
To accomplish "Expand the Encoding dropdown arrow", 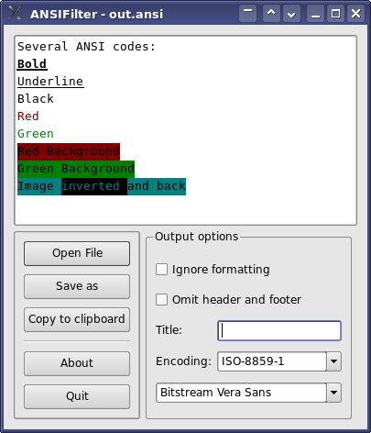I will pyautogui.click(x=333, y=361).
